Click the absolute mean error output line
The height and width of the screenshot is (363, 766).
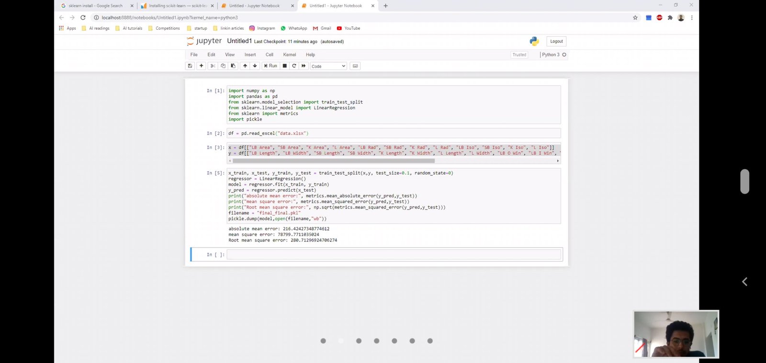coord(279,229)
